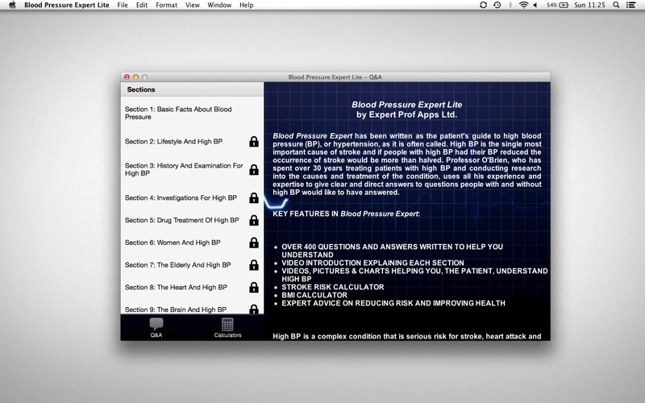The height and width of the screenshot is (403, 645).
Task: Open Notification Center icon
Action: (x=631, y=5)
